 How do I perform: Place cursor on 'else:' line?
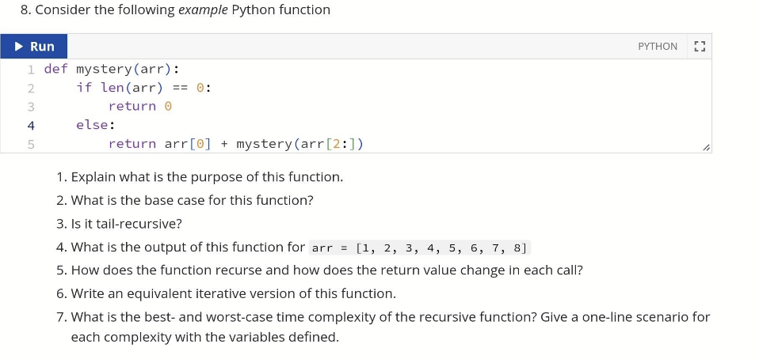pyautogui.click(x=95, y=125)
